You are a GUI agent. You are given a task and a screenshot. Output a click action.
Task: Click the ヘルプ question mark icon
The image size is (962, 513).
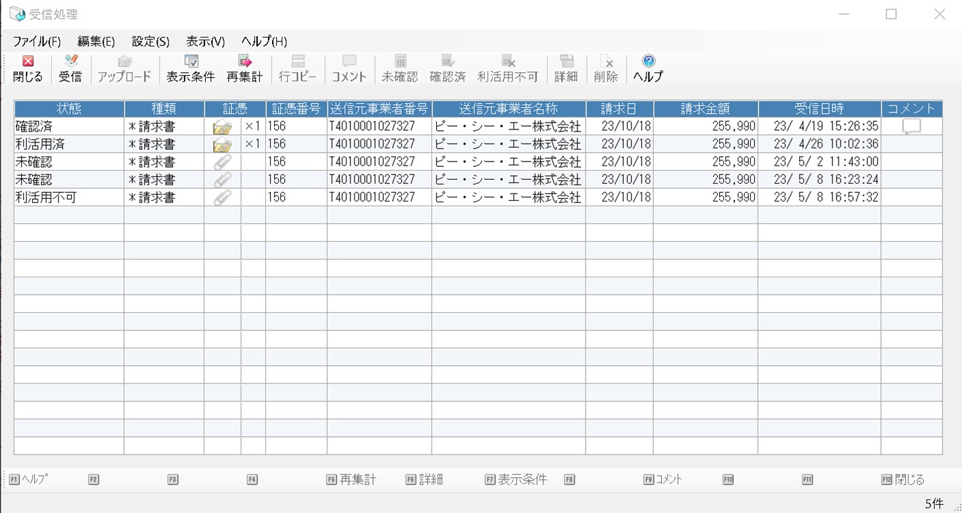648,62
